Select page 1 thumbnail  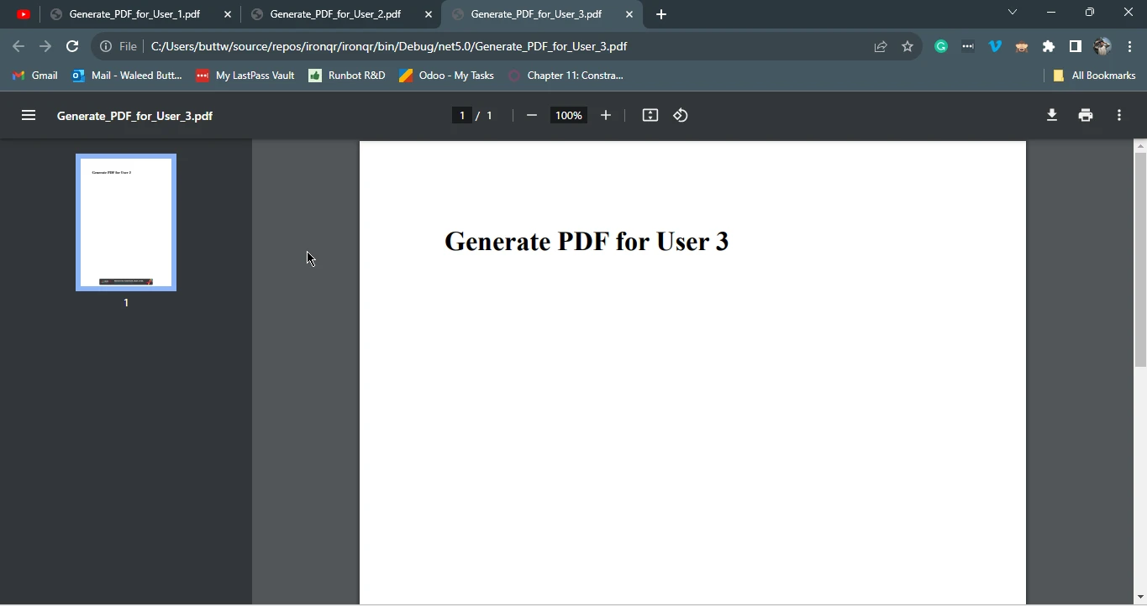tap(126, 222)
